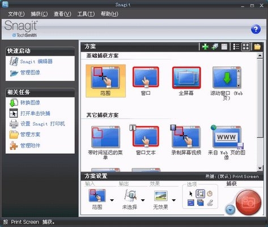Click the profiles list scrollbar down arrow
Image resolution: width=268 pixels, height=227 pixels.
260,168
